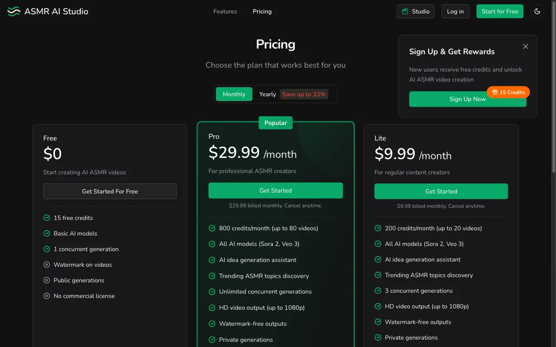
Task: Click '$29.99 billed monthly. Cancel anytime.' text
Action: tap(276, 206)
